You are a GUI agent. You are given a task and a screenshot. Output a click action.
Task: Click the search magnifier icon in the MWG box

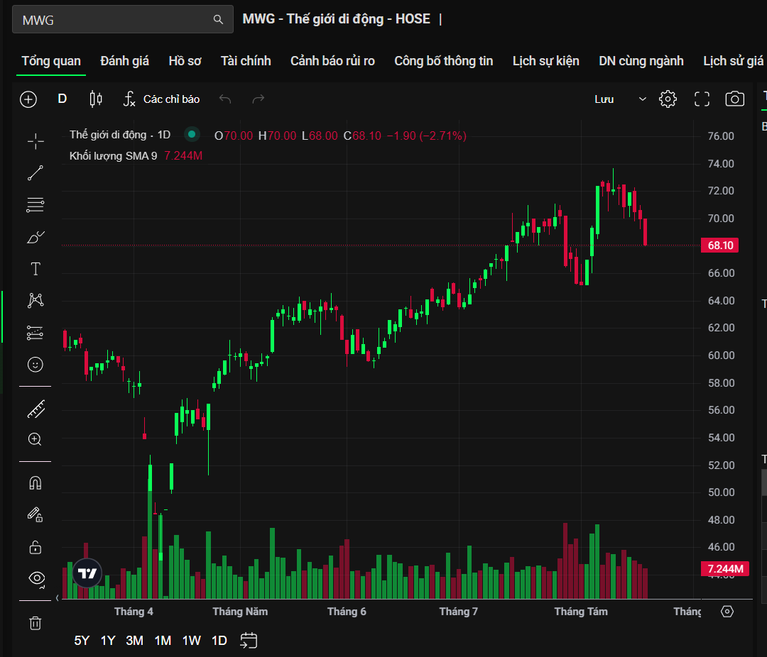point(218,20)
